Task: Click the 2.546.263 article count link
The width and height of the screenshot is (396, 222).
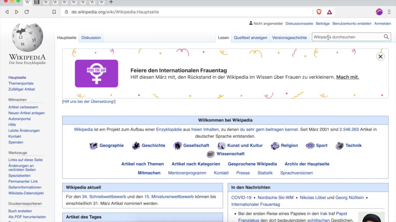Action: point(349,129)
